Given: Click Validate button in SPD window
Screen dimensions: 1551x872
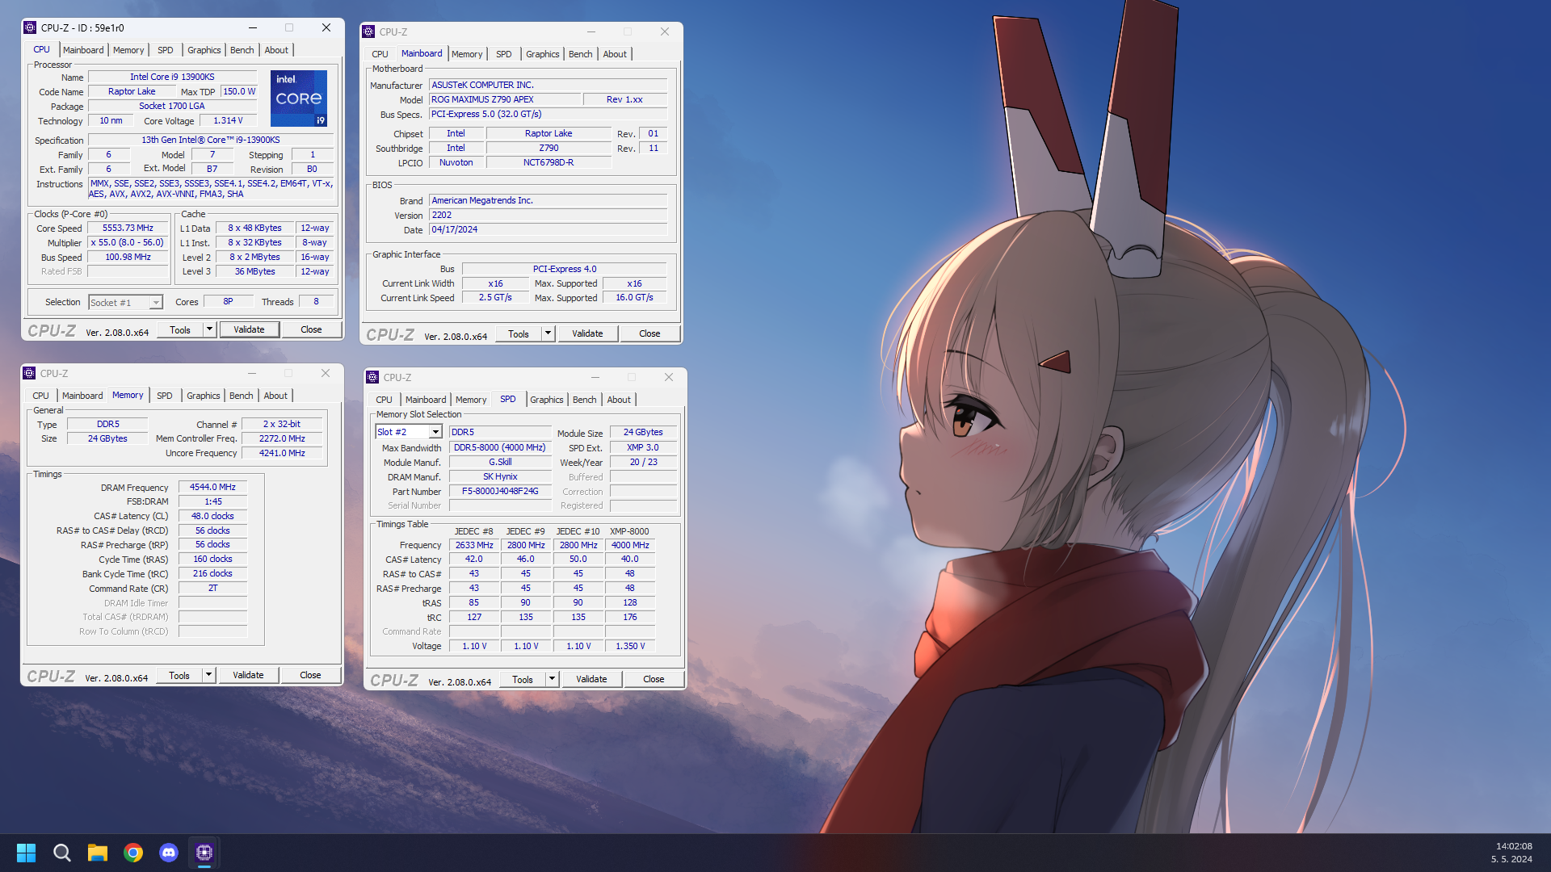Looking at the screenshot, I should [x=591, y=679].
